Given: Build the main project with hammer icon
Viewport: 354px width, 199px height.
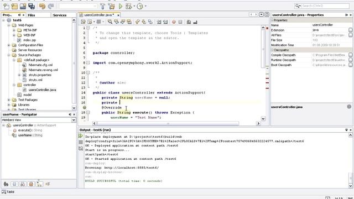Looking at the screenshot, I should pos(103,6).
